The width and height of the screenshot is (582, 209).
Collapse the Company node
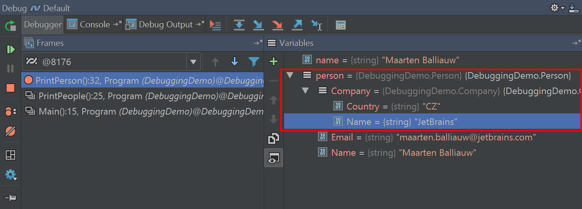coord(306,91)
